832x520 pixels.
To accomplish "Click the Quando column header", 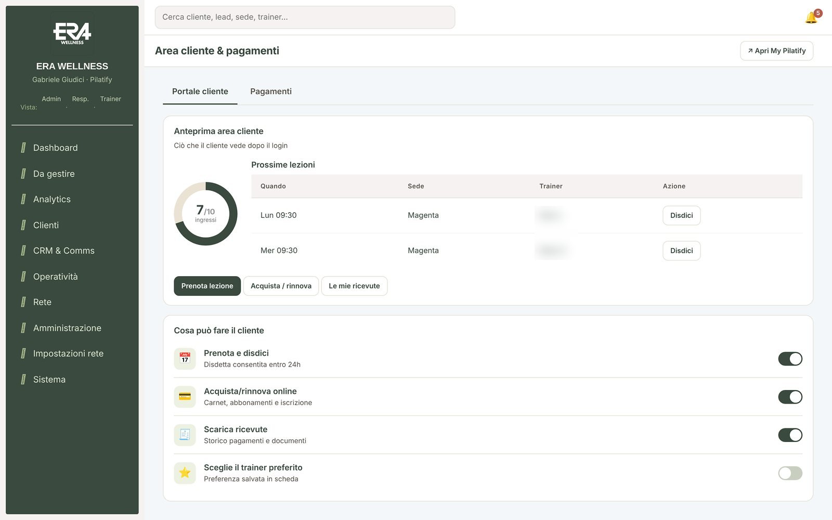I will coord(273,186).
